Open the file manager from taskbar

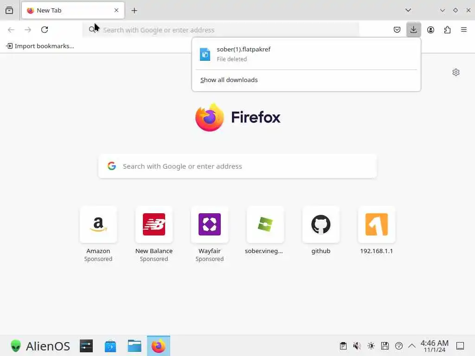135,346
